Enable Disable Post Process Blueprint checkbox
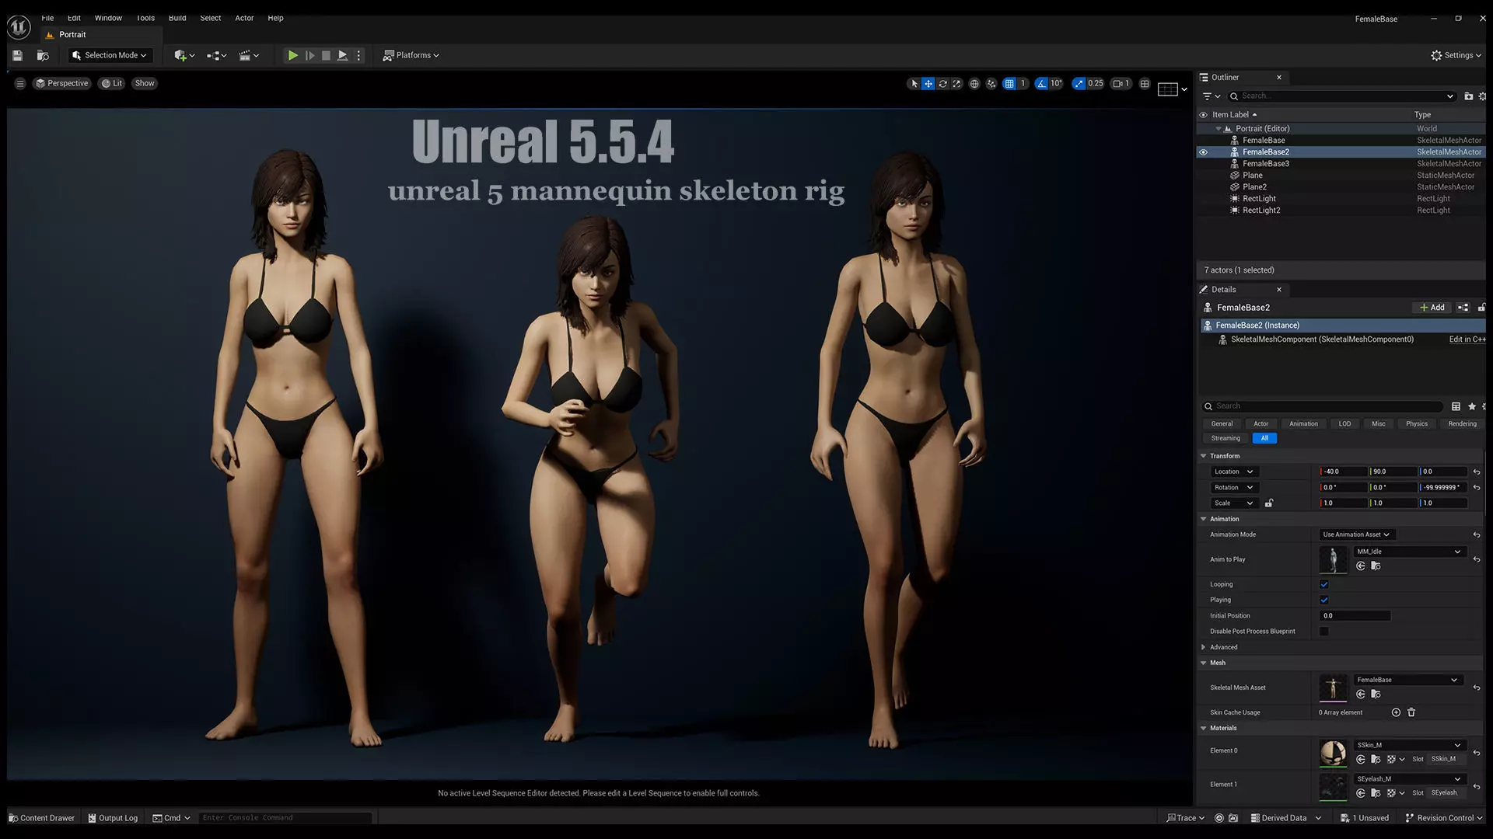Image resolution: width=1493 pixels, height=839 pixels. coord(1324,632)
